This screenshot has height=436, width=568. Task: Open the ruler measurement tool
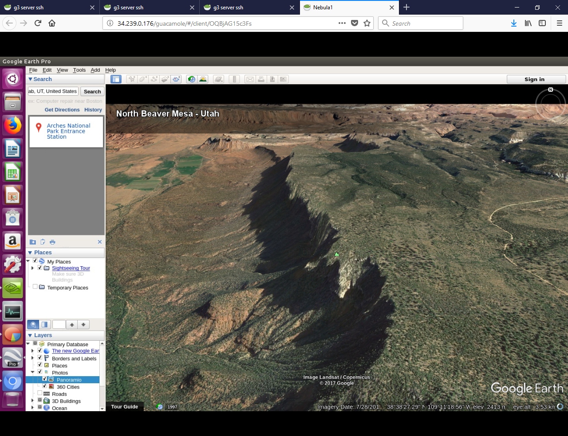click(234, 79)
